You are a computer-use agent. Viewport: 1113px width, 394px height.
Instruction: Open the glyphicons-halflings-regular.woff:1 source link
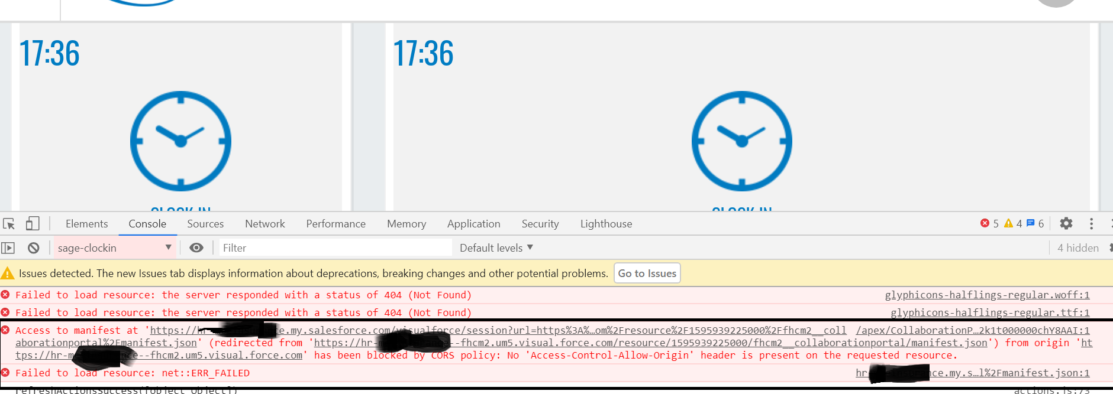[x=987, y=295]
